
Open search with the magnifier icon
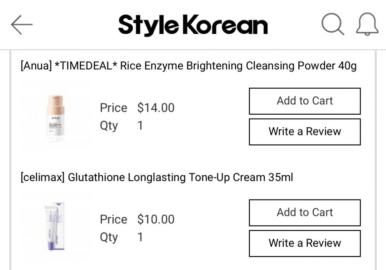[333, 24]
